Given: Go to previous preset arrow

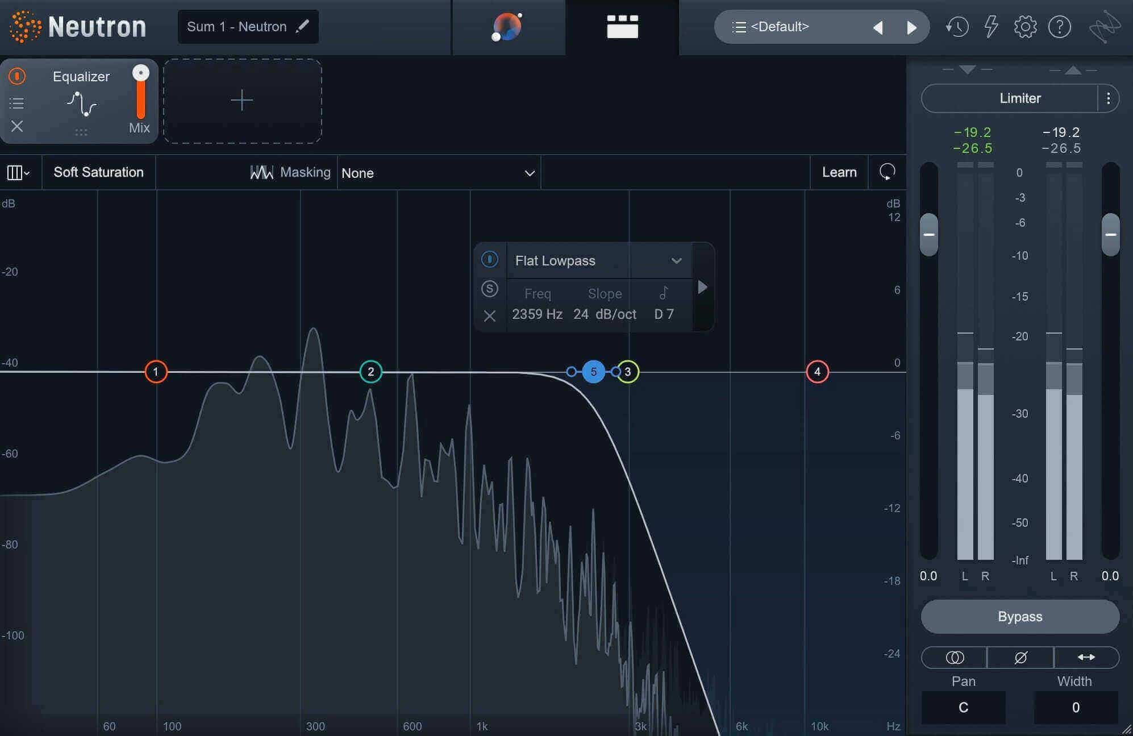Looking at the screenshot, I should tap(878, 27).
